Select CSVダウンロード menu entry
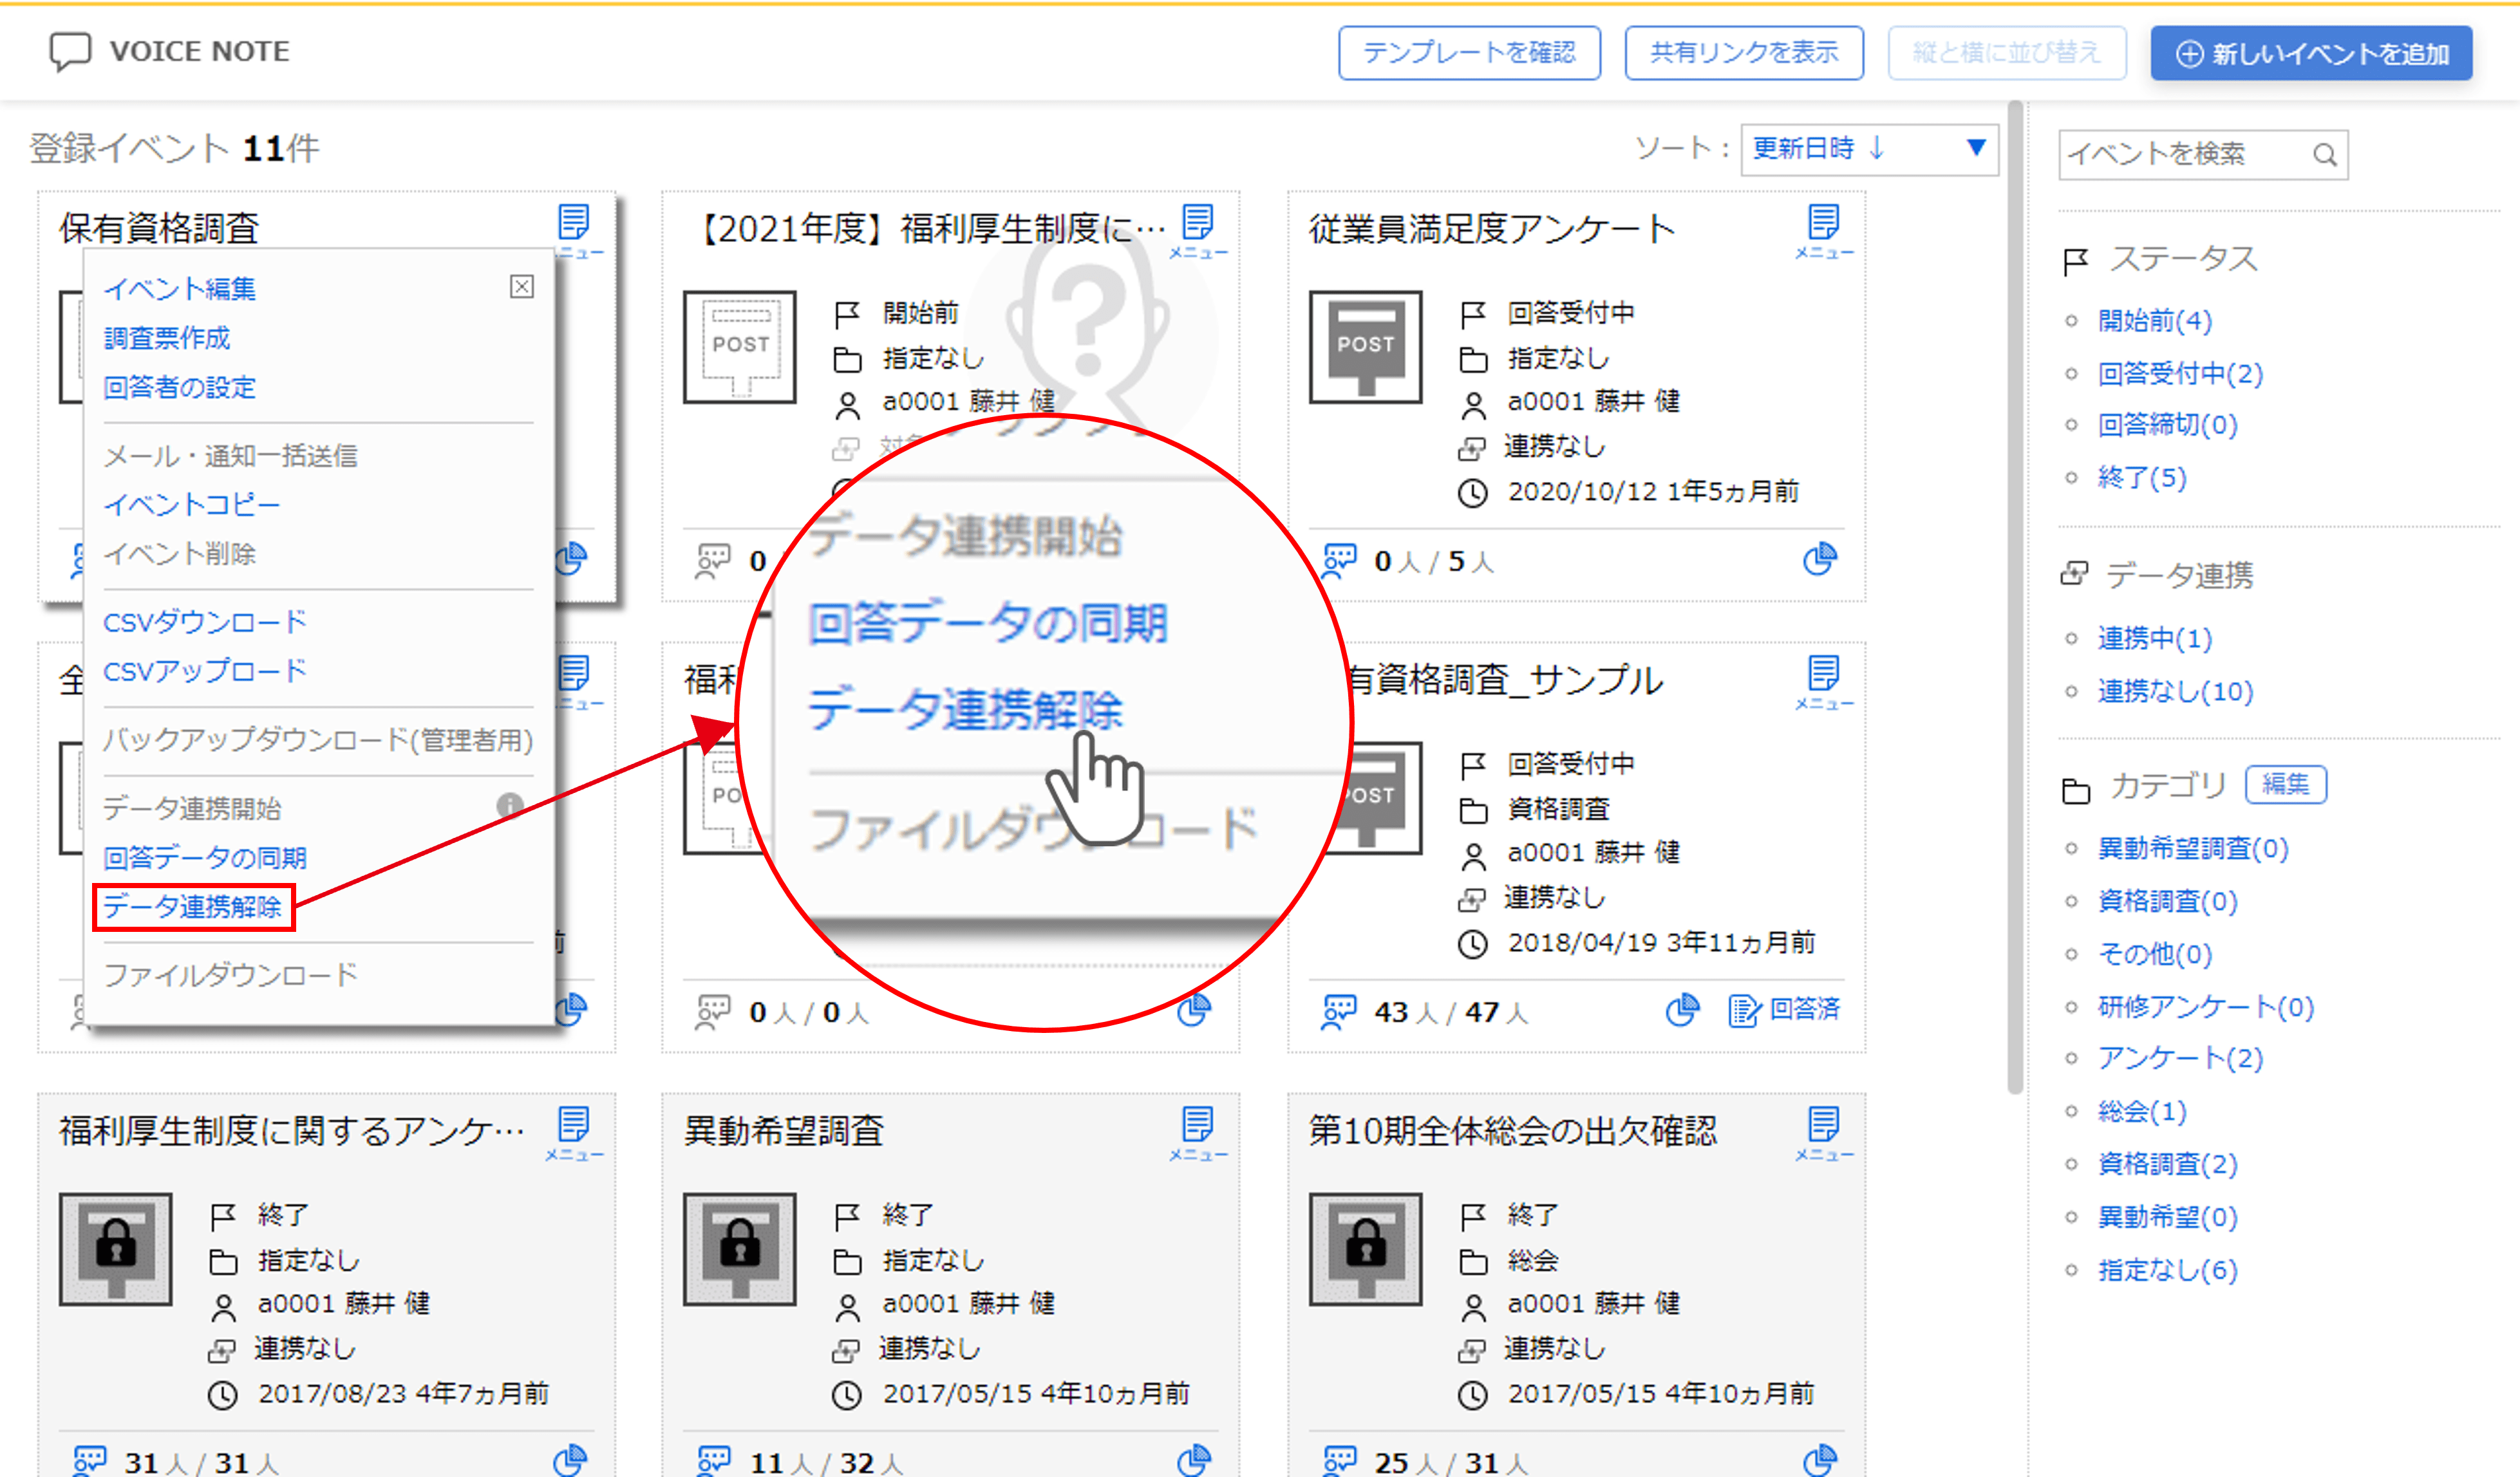The width and height of the screenshot is (2520, 1477). pyautogui.click(x=205, y=622)
